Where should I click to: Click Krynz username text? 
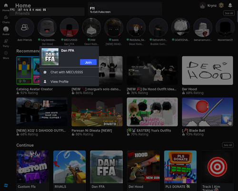pos(212,6)
